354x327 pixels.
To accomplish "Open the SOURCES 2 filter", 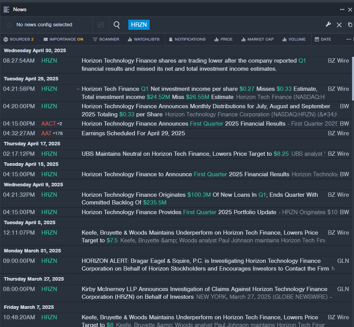I will coord(19,39).
